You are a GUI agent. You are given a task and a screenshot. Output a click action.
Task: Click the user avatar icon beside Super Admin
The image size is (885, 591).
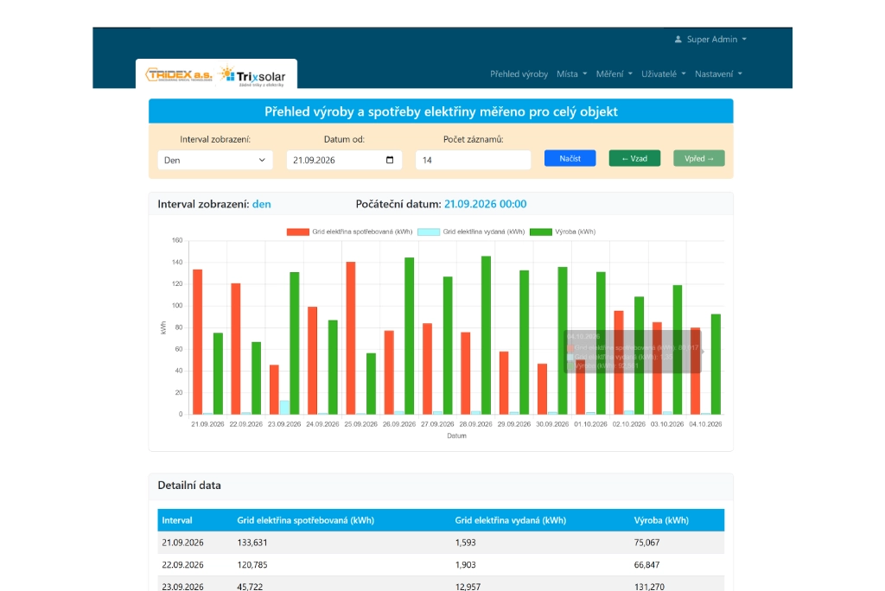point(678,40)
